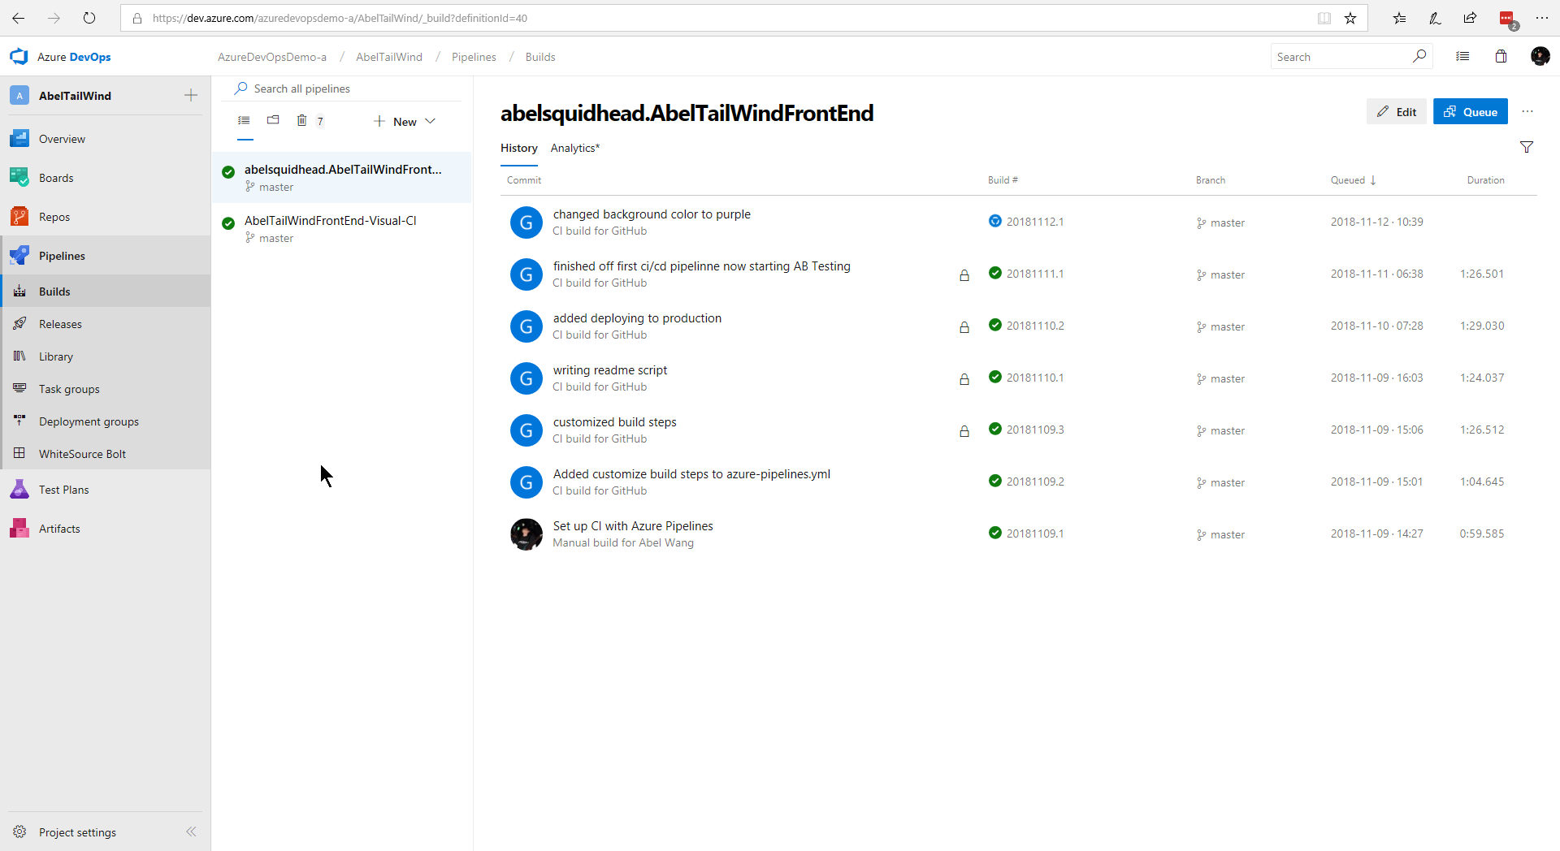Open deleted pipelines trash icon
The height and width of the screenshot is (851, 1560).
pos(301,120)
